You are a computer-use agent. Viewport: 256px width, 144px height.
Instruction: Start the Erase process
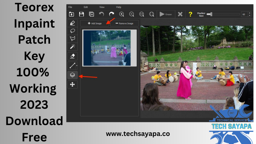click(x=165, y=14)
